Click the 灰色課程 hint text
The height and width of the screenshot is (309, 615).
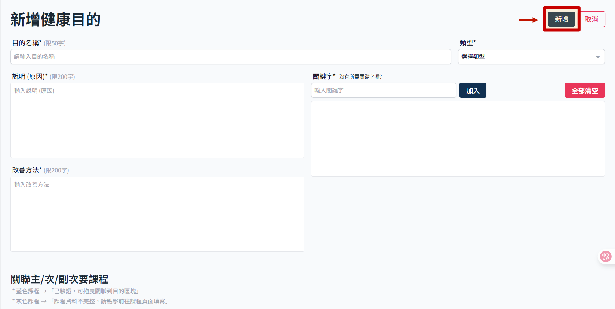(91, 301)
